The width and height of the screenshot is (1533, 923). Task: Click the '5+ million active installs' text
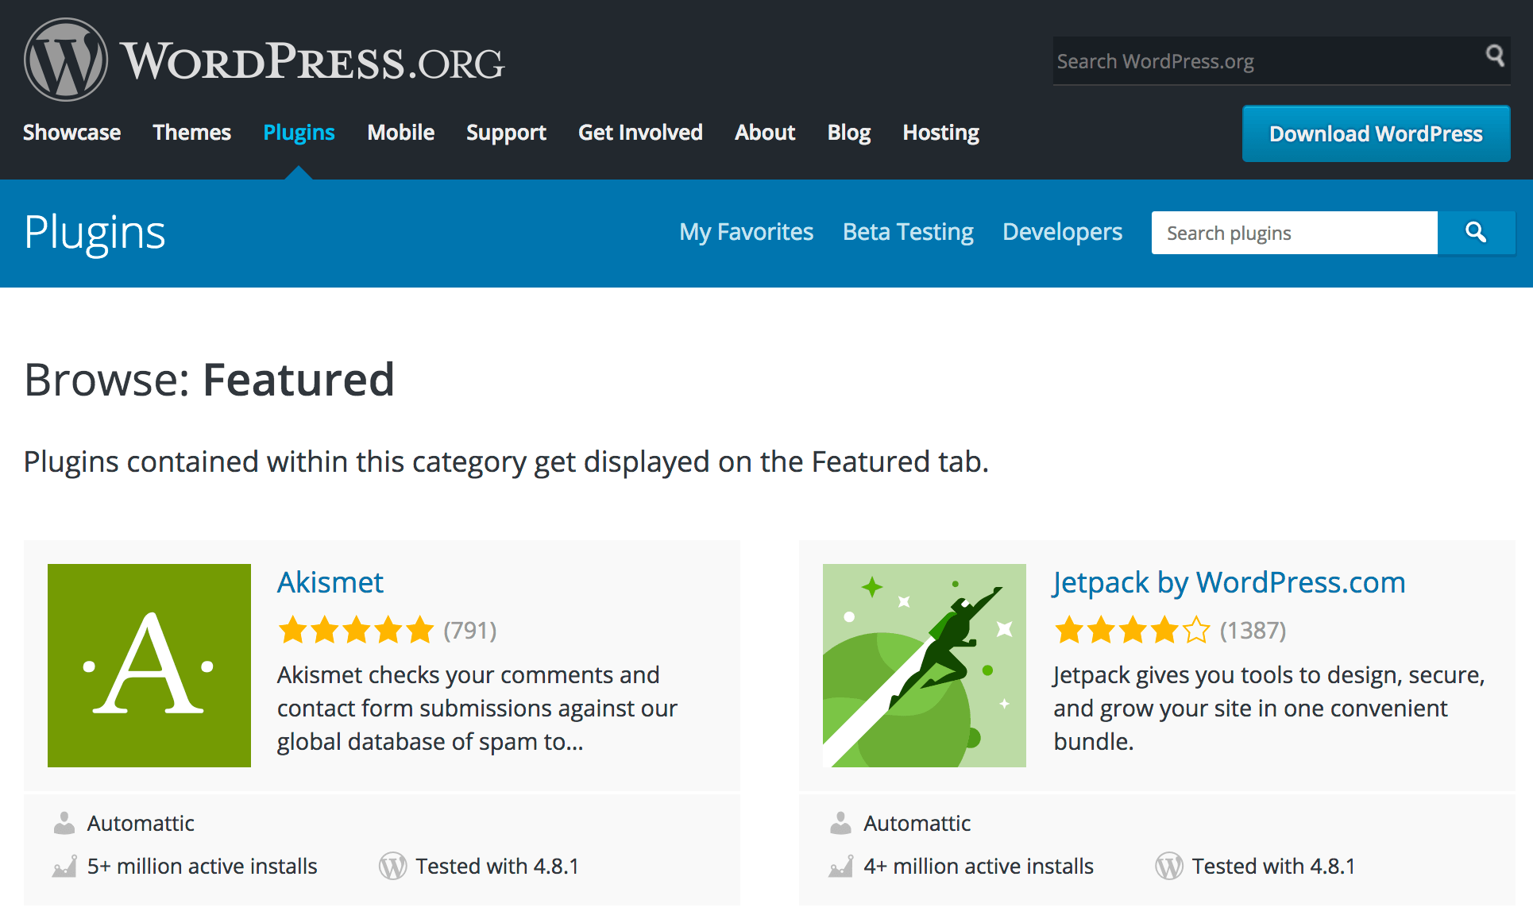point(202,866)
